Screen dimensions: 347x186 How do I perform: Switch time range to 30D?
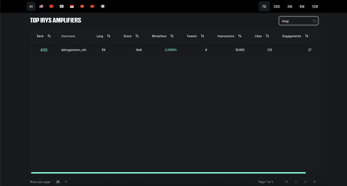(277, 7)
